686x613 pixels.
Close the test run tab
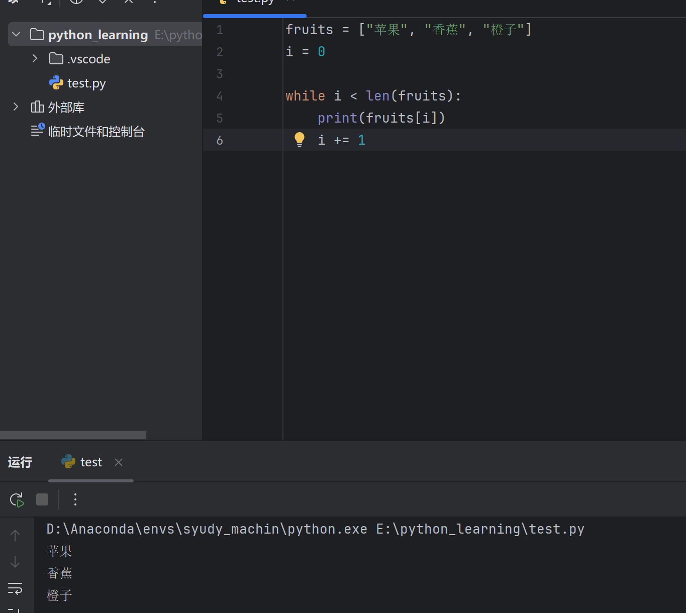tap(119, 462)
